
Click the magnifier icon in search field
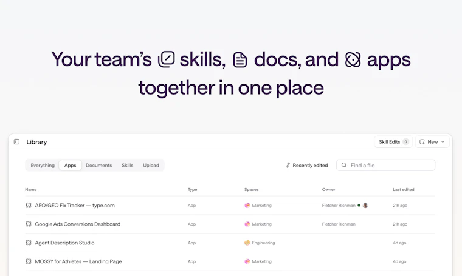coord(344,165)
